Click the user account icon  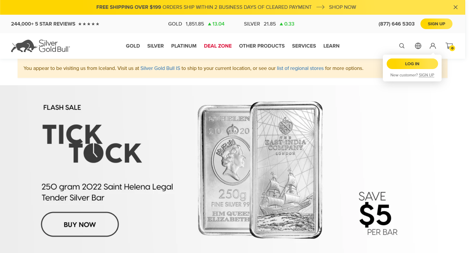(433, 46)
